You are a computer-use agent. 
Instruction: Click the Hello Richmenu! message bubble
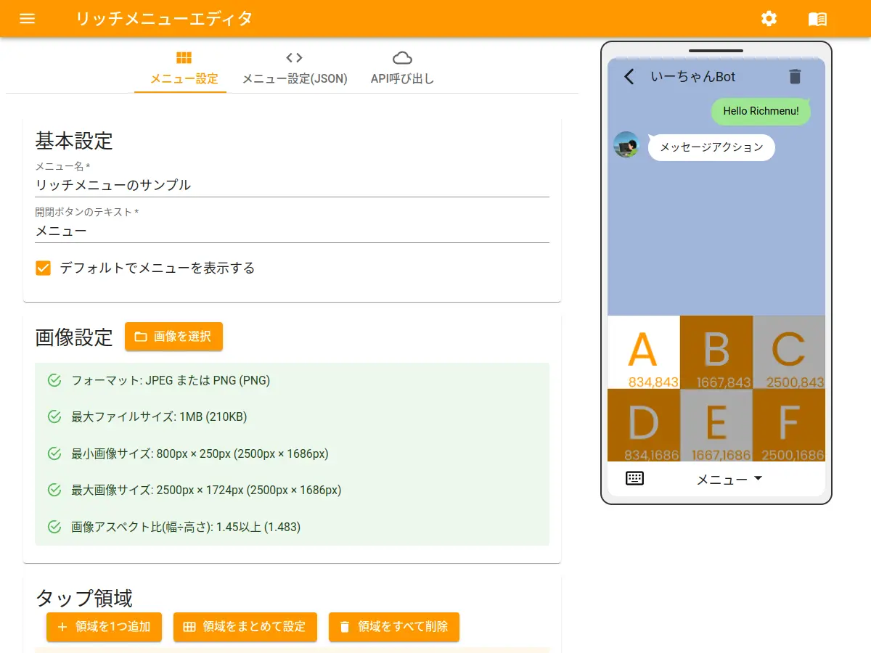tap(761, 111)
